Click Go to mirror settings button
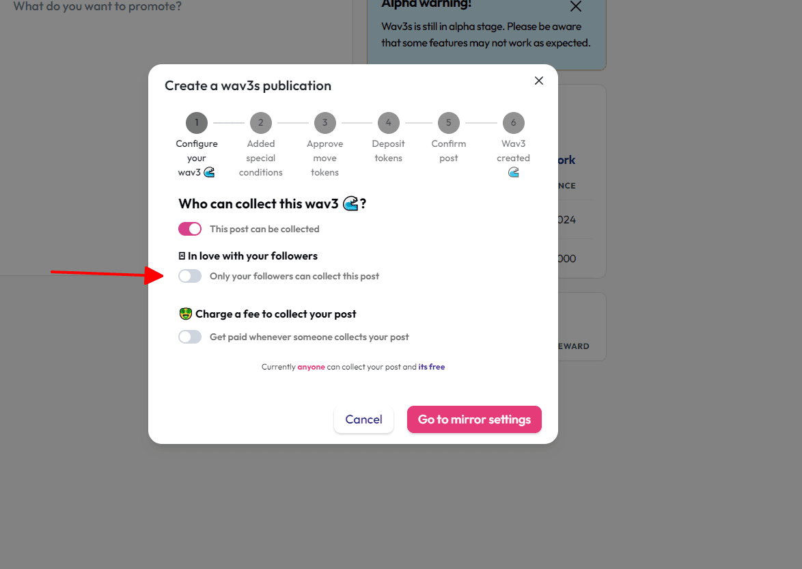Image resolution: width=802 pixels, height=569 pixels. 474,419
